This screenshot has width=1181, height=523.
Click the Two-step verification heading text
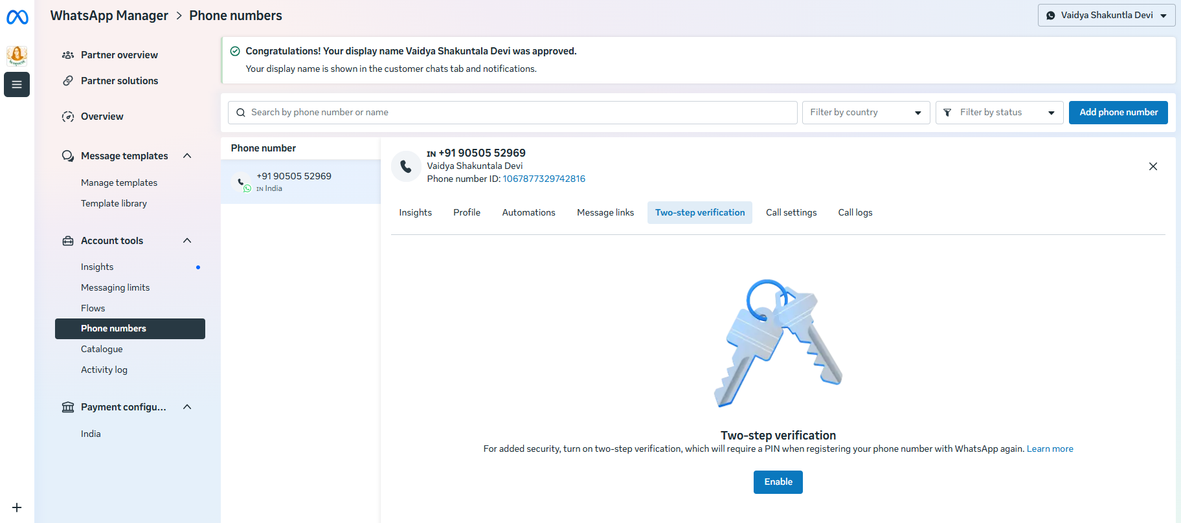[x=778, y=436]
